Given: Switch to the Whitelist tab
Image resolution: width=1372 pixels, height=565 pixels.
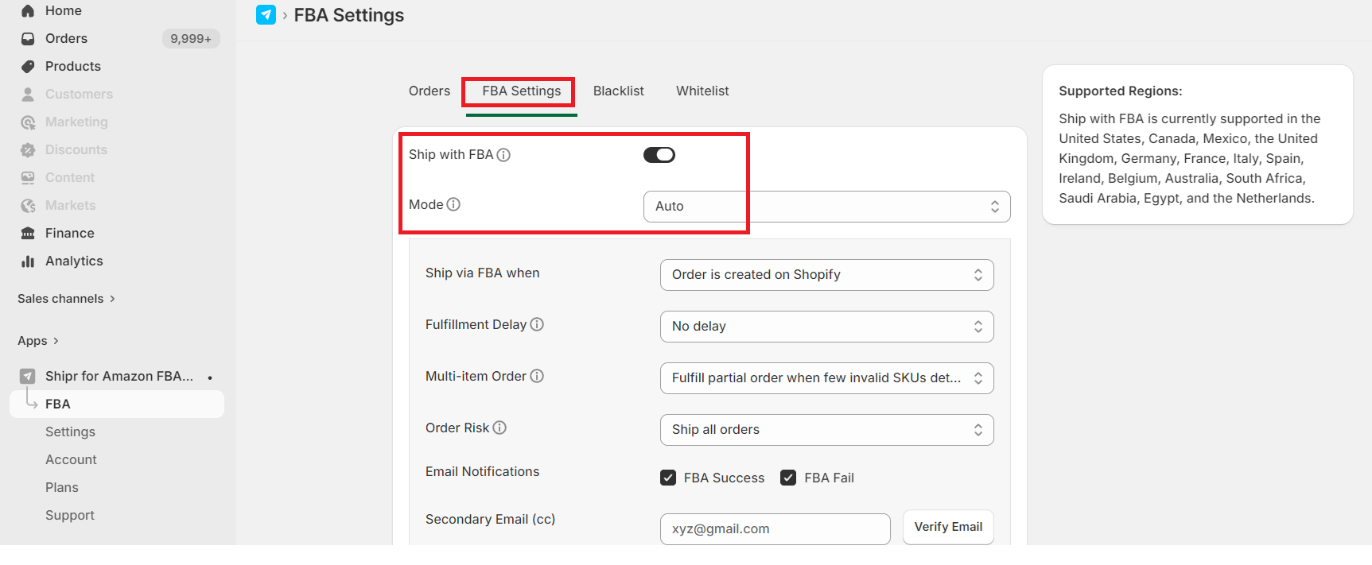Looking at the screenshot, I should (702, 91).
